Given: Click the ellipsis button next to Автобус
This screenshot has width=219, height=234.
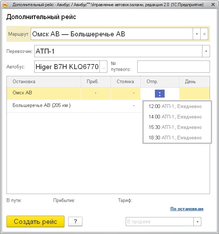Looking at the screenshot, I should (x=104, y=67).
